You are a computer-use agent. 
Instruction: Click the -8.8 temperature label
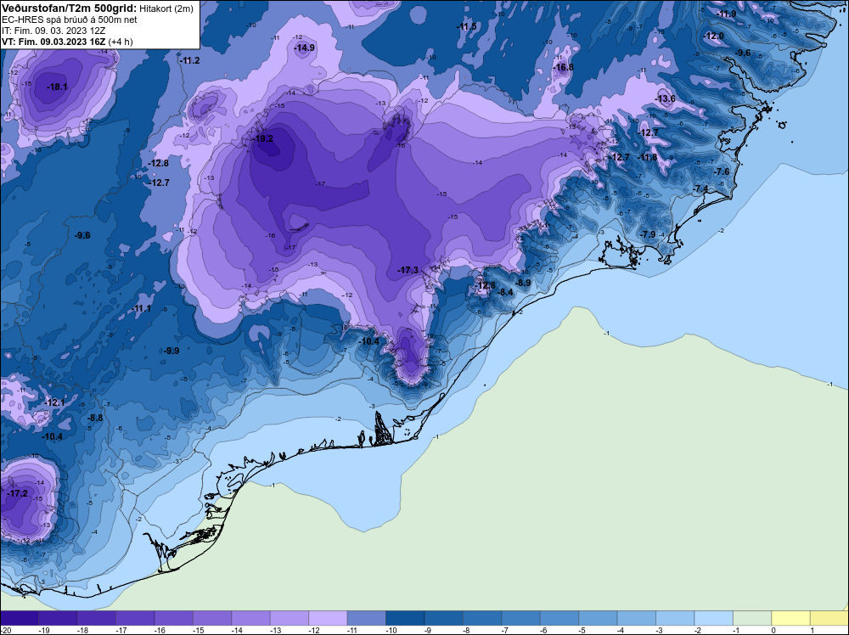tap(95, 418)
